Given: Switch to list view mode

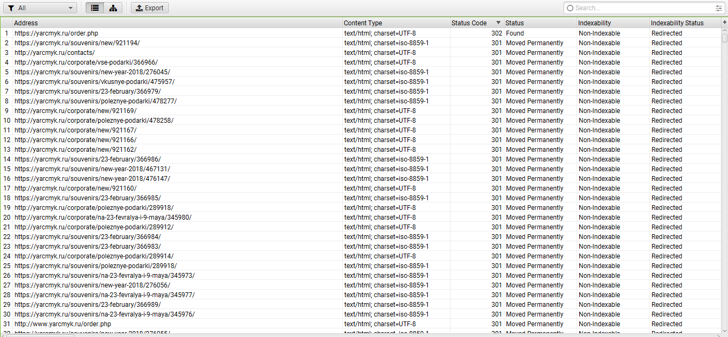Looking at the screenshot, I should click(95, 8).
